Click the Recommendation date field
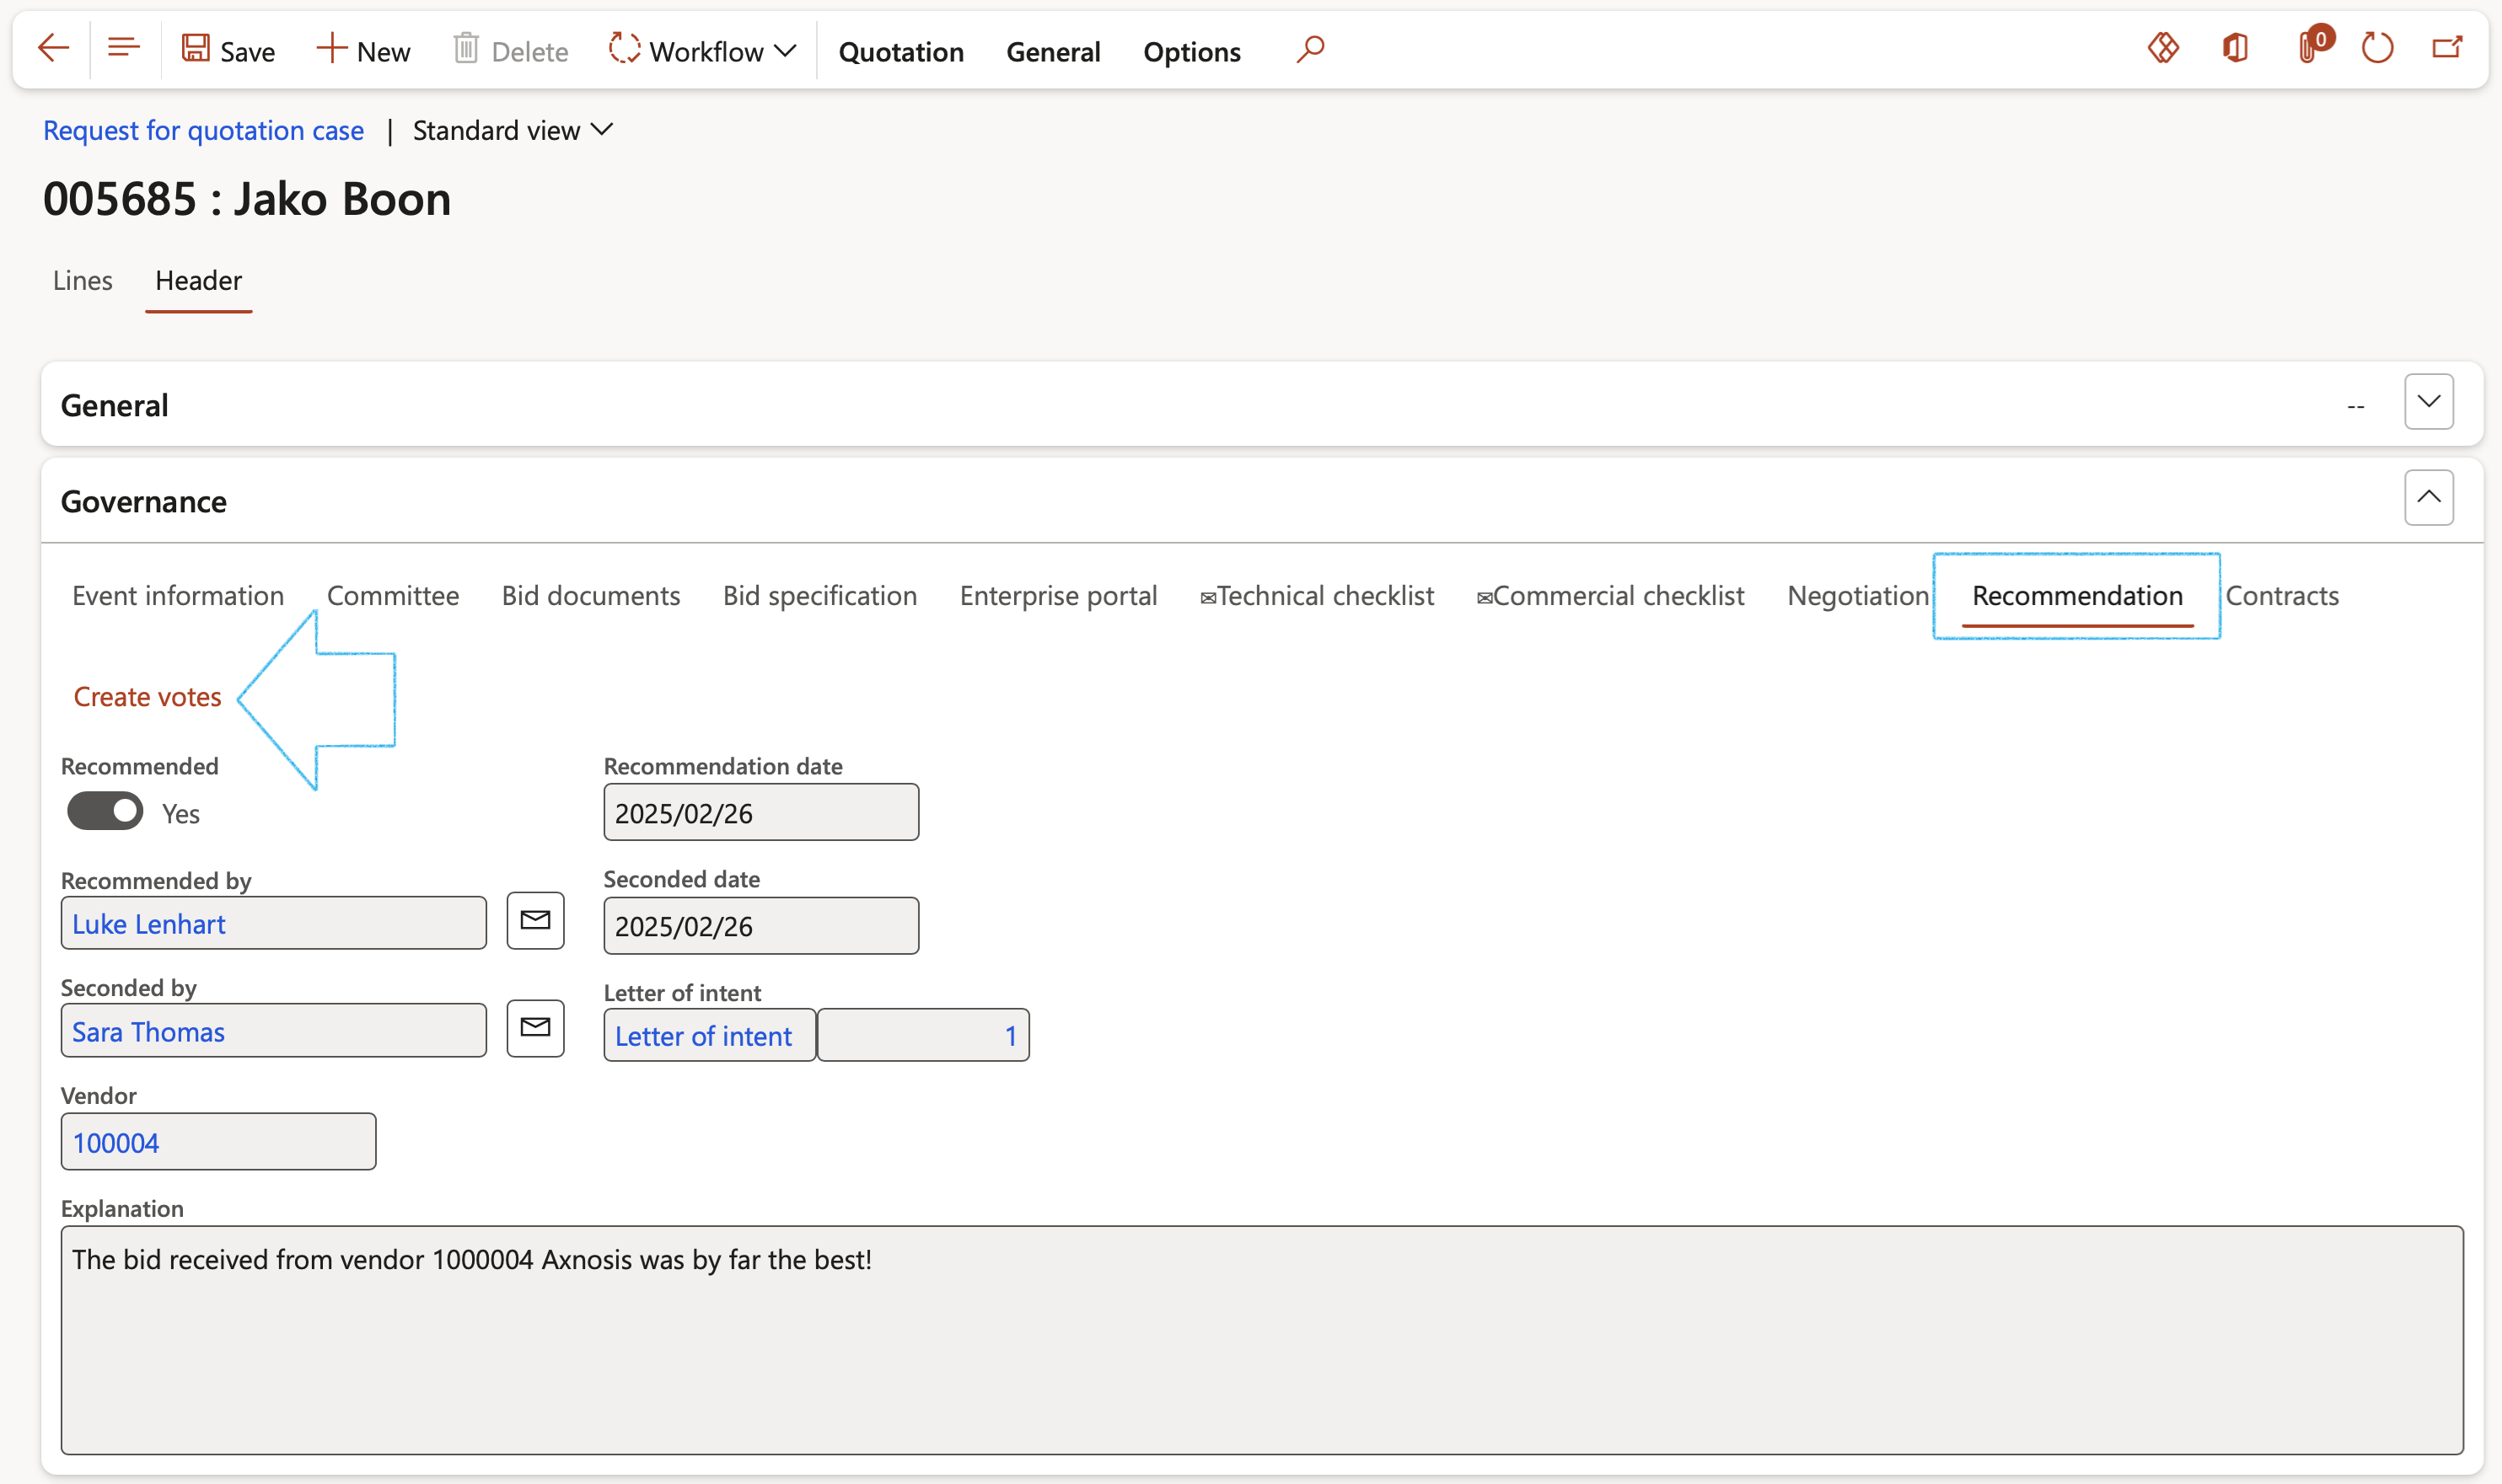The image size is (2502, 1484). (760, 813)
